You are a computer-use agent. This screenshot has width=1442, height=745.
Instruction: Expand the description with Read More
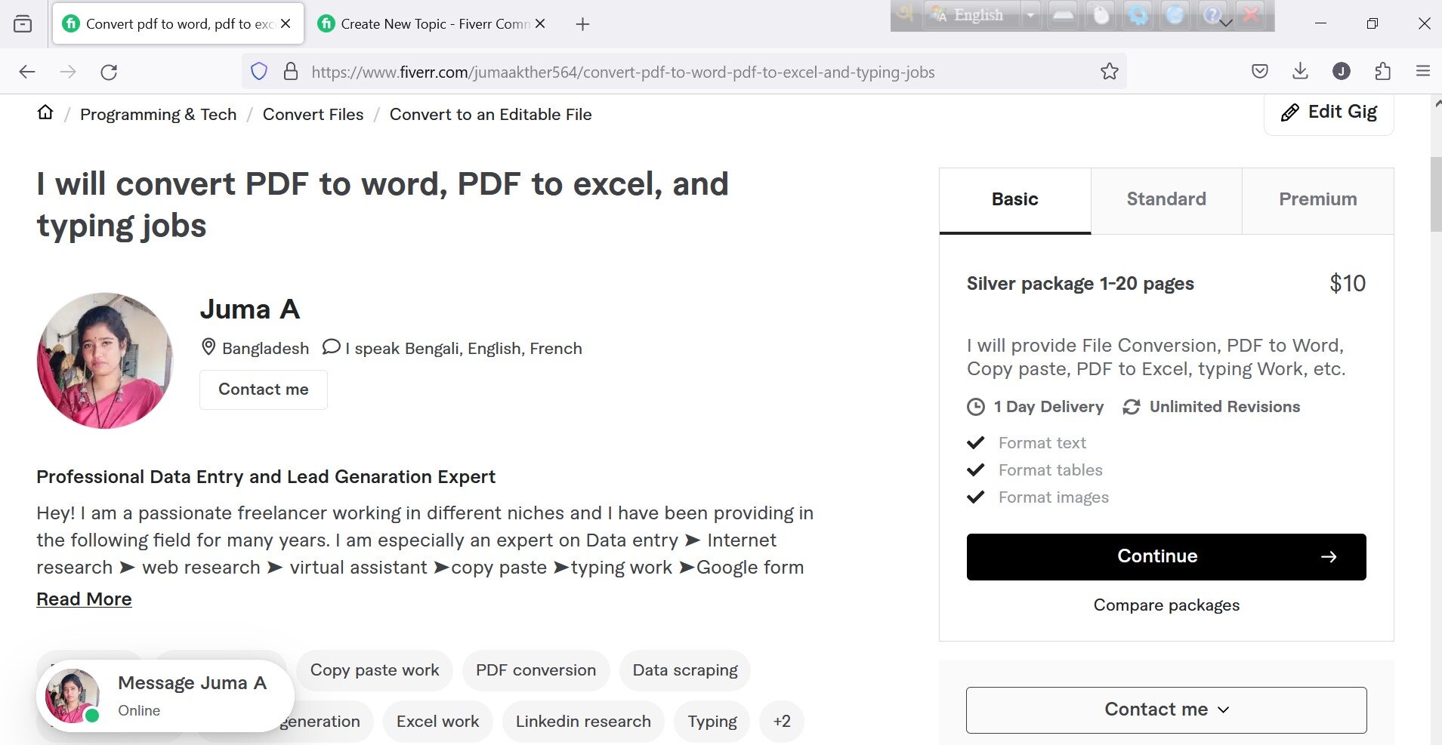point(84,599)
